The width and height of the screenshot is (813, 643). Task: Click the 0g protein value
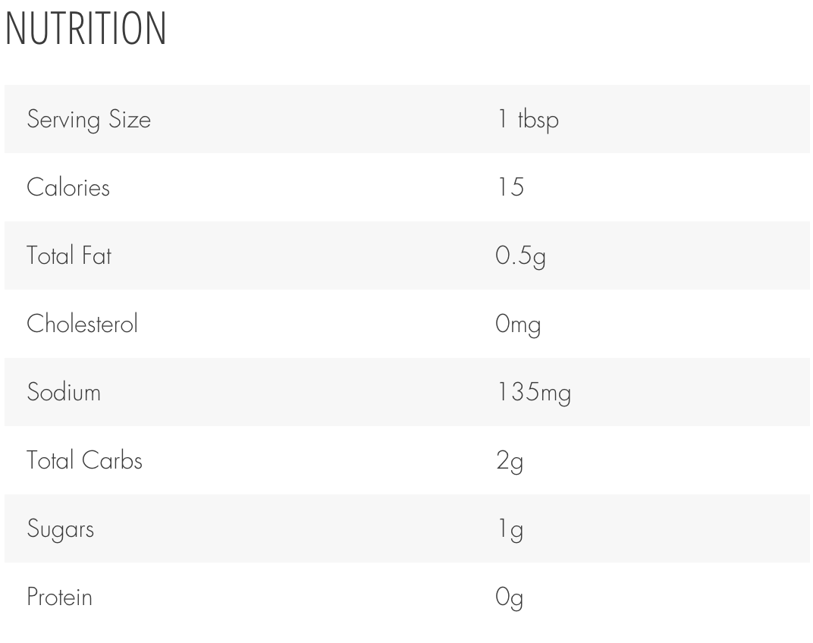509,598
